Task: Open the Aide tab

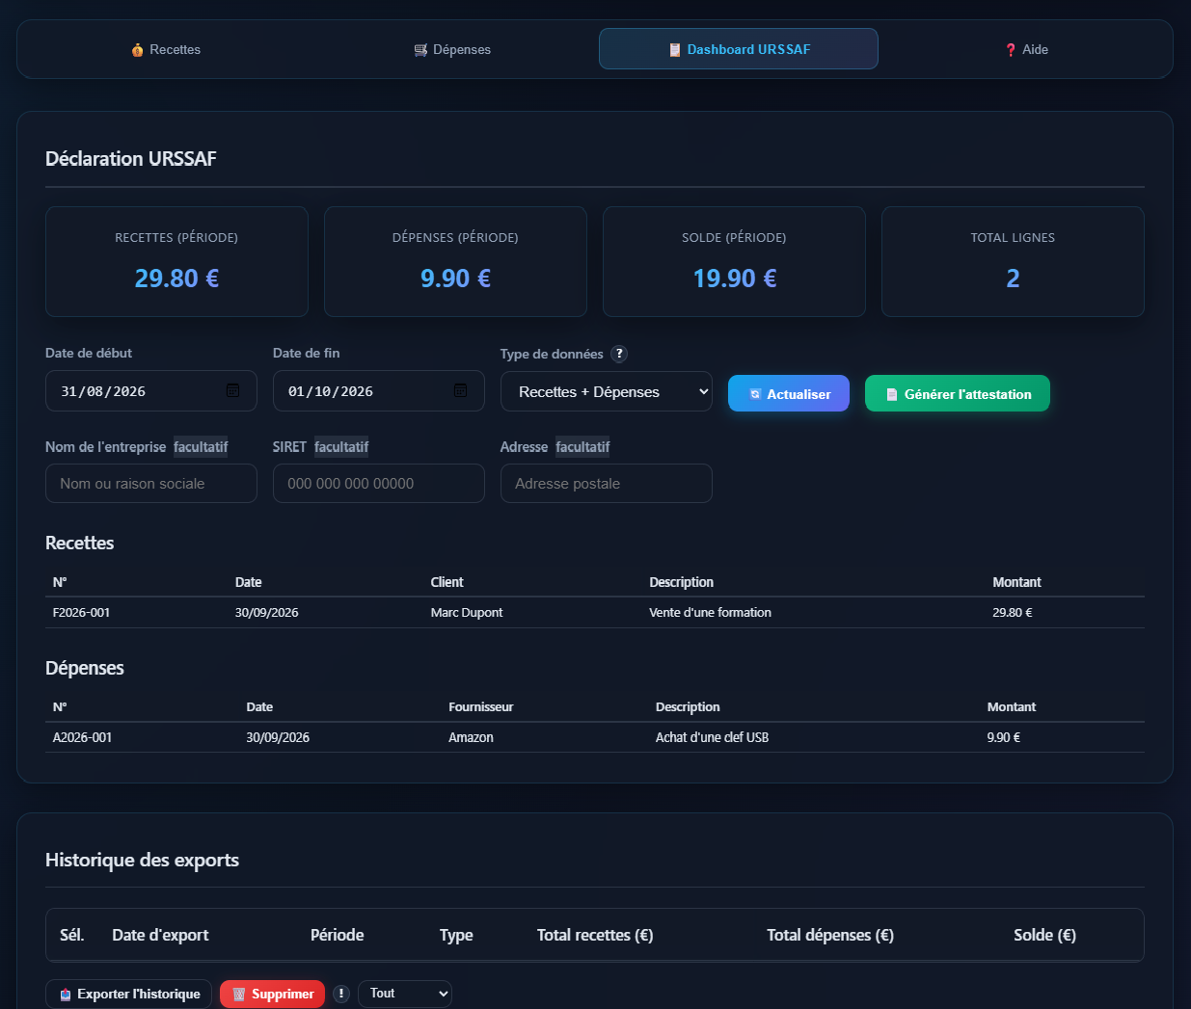Action: pos(1025,49)
